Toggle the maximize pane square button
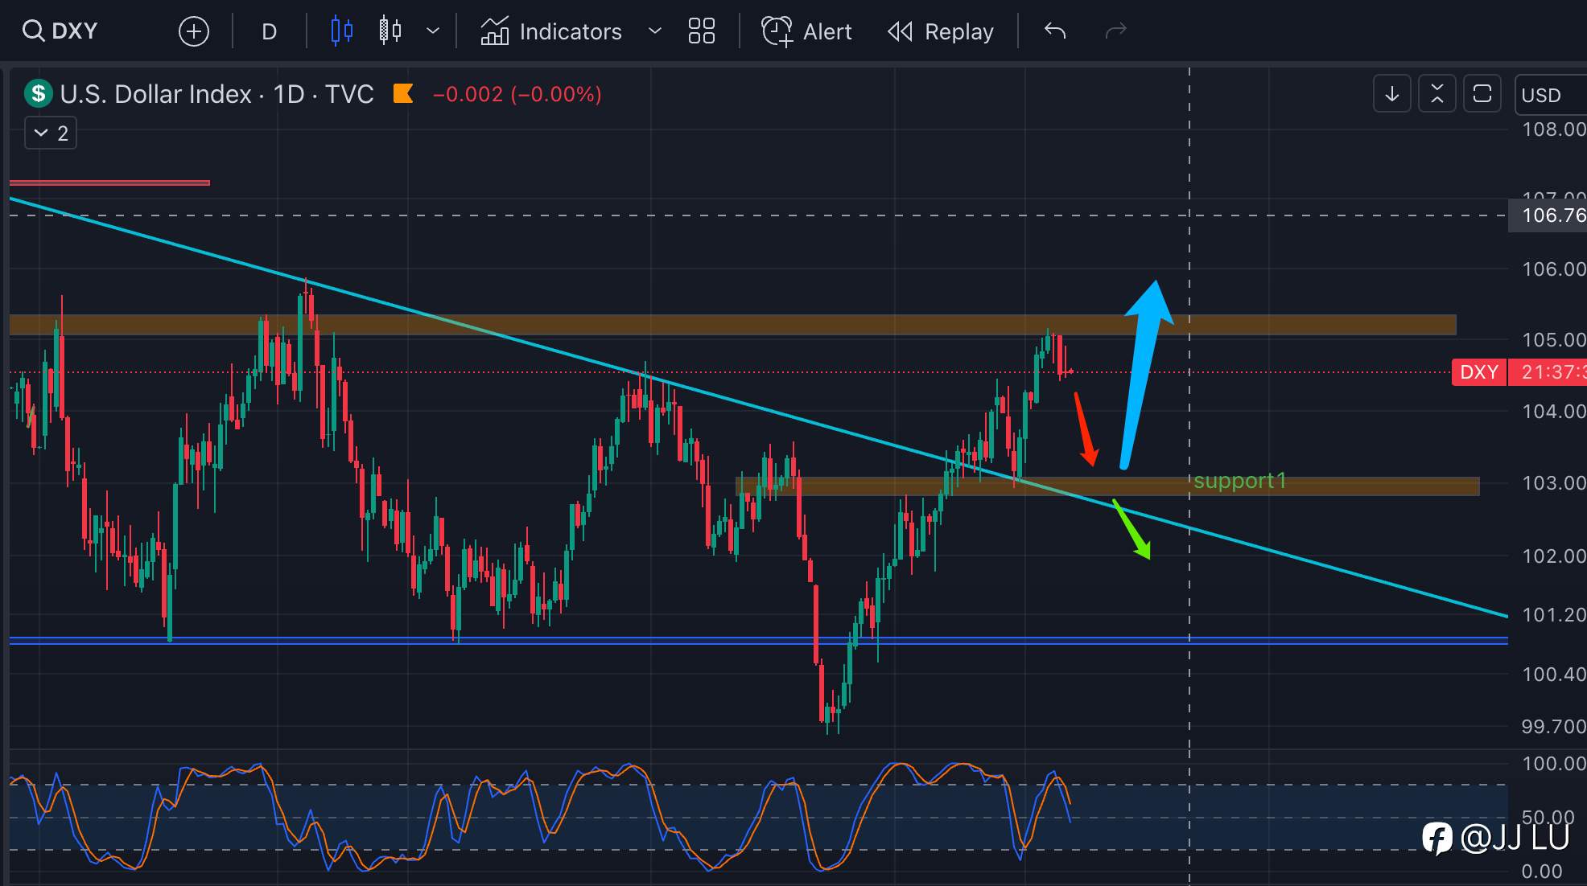Image resolution: width=1587 pixels, height=886 pixels. tap(1482, 94)
